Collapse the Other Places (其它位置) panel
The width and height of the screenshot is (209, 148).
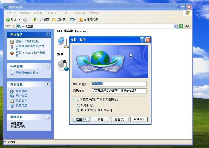(47, 84)
